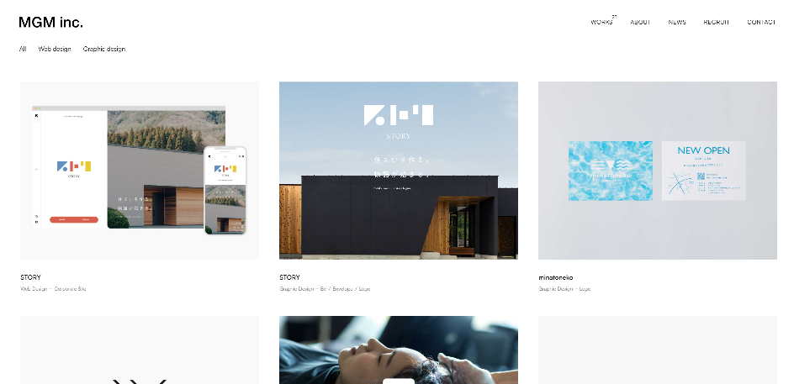Open the NEWS section
This screenshot has height=384, width=794.
[677, 22]
